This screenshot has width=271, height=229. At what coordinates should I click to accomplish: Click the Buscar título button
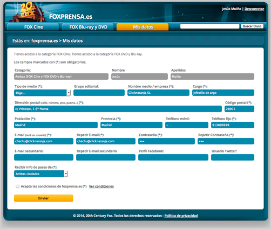(252, 26)
